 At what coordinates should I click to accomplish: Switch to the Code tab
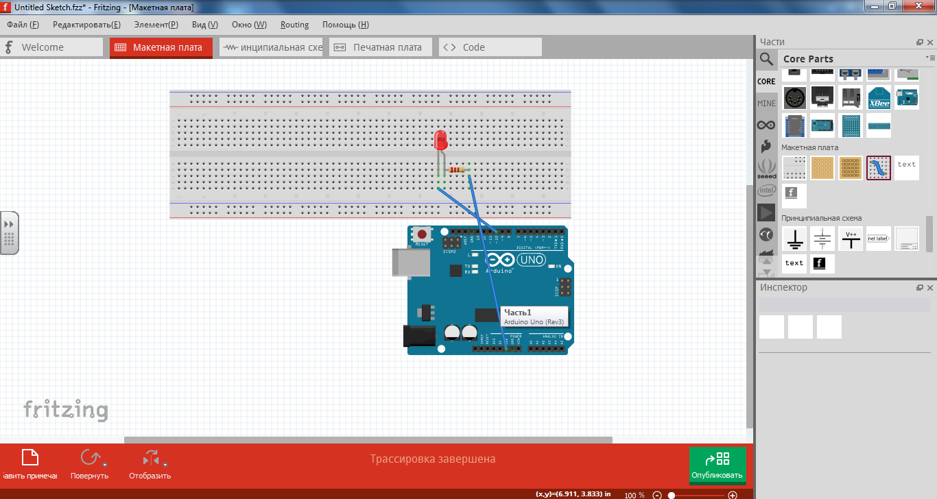pyautogui.click(x=490, y=47)
